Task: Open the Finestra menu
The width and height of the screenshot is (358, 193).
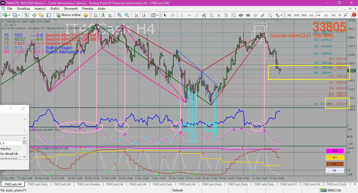Action: point(88,9)
